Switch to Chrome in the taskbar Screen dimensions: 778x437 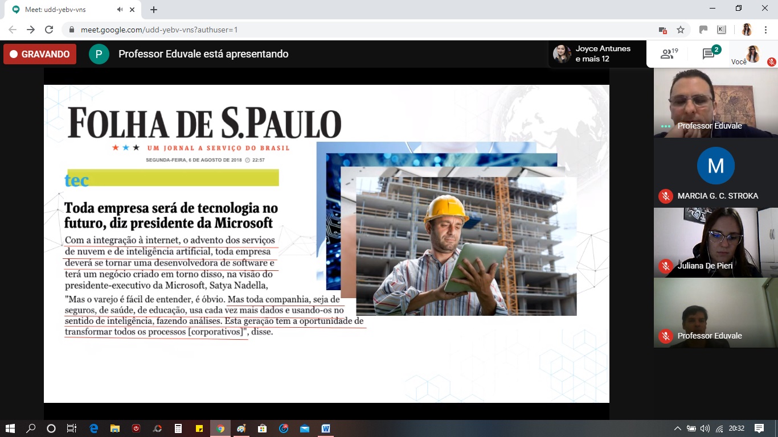220,428
